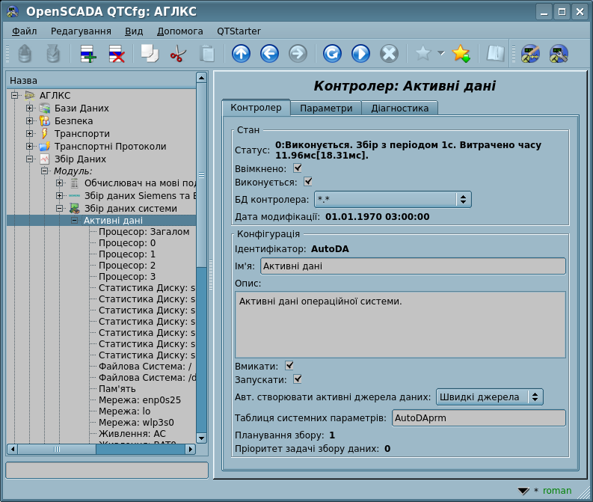
Task: Start the cyclic refresh play icon
Action: pyautogui.click(x=360, y=53)
